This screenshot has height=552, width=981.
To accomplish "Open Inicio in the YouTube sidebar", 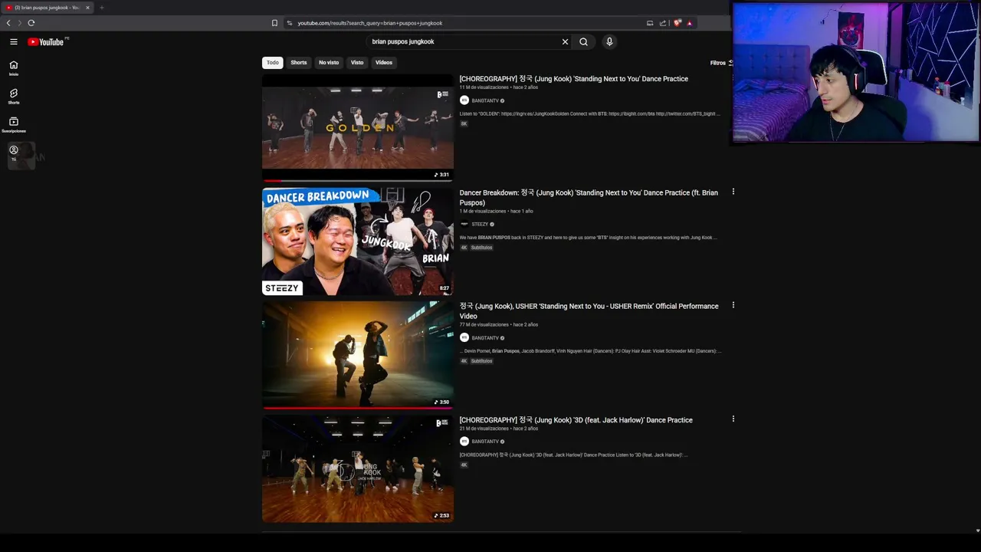I will point(14,68).
